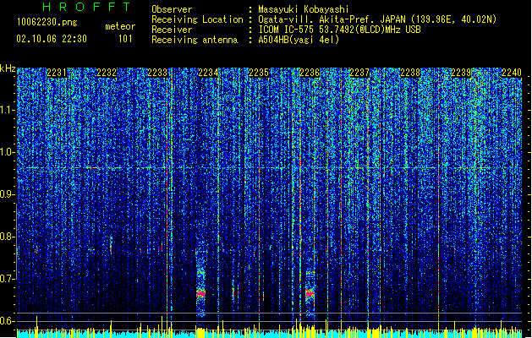Click the 2233 time marker
Screen dimensions: 532x338
[157, 73]
